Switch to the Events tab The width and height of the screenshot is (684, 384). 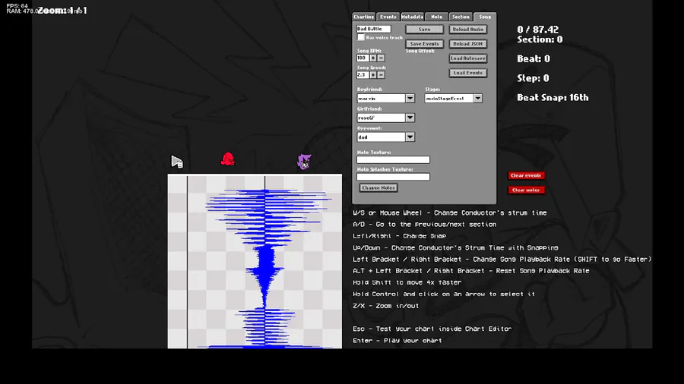pyautogui.click(x=388, y=17)
